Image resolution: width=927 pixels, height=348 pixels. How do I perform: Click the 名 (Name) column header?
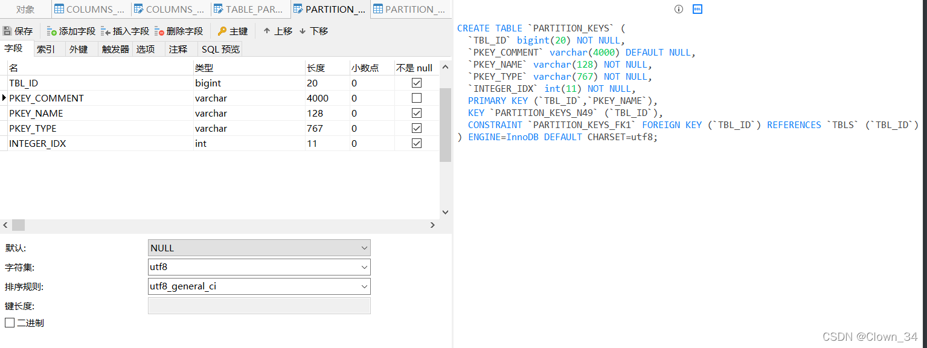click(x=100, y=68)
